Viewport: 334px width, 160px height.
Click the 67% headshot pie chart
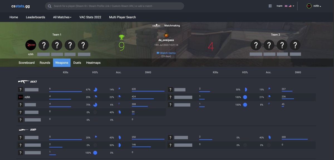click(95, 90)
